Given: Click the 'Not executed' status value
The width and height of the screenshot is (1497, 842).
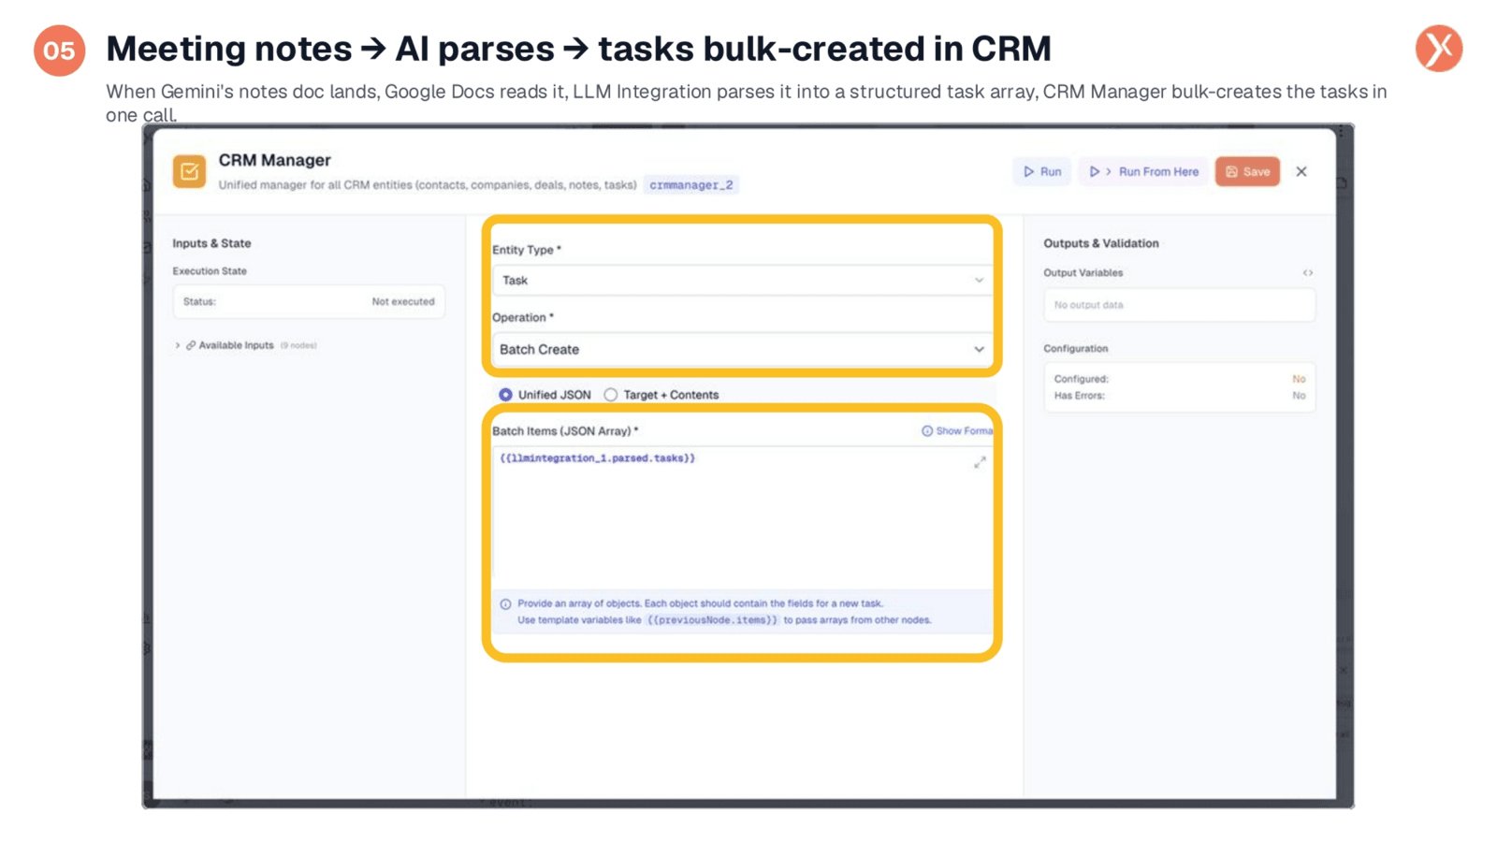Looking at the screenshot, I should tap(403, 302).
